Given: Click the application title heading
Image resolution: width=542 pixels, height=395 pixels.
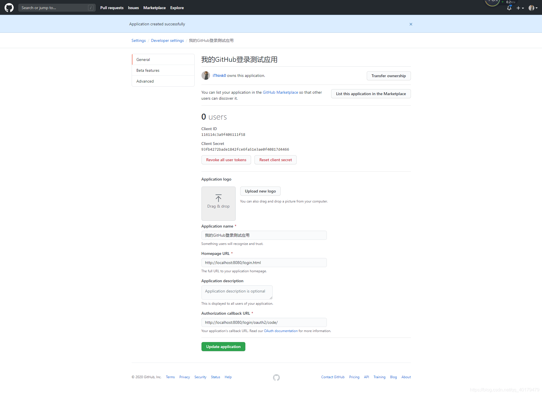Looking at the screenshot, I should click(x=239, y=60).
